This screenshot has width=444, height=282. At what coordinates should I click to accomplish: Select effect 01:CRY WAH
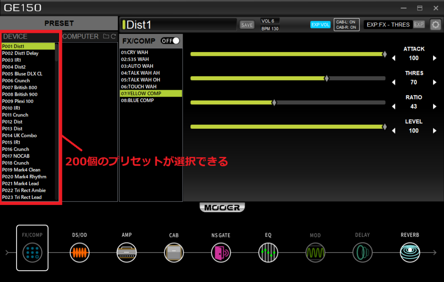point(151,52)
